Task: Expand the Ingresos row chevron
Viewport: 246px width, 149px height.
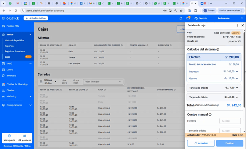Action: click(237, 72)
